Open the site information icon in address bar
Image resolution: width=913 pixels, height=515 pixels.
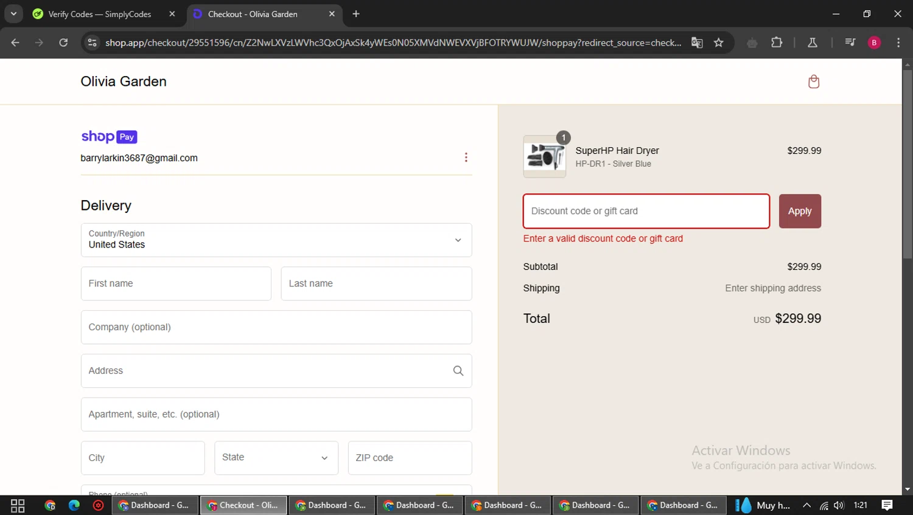93,43
